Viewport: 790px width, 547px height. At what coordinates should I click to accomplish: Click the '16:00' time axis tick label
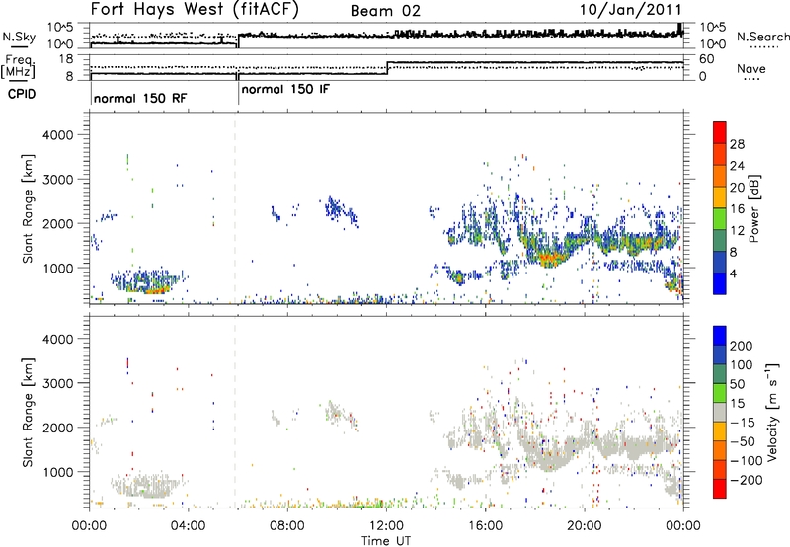point(486,526)
